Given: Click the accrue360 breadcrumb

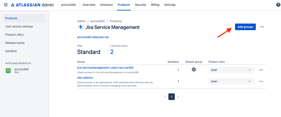Looking at the screenshot, I should (x=98, y=21).
